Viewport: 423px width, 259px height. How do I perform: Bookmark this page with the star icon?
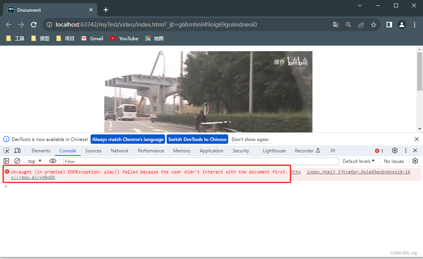point(374,25)
